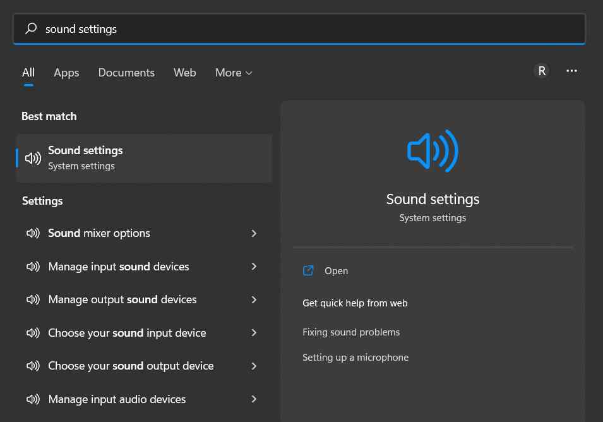Expand Manage input audio devices chevron

(254, 399)
